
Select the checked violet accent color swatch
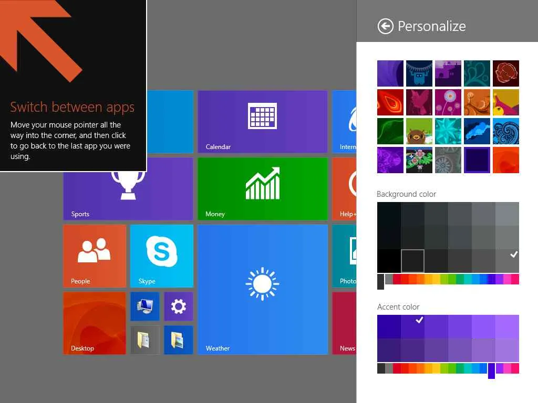point(413,326)
